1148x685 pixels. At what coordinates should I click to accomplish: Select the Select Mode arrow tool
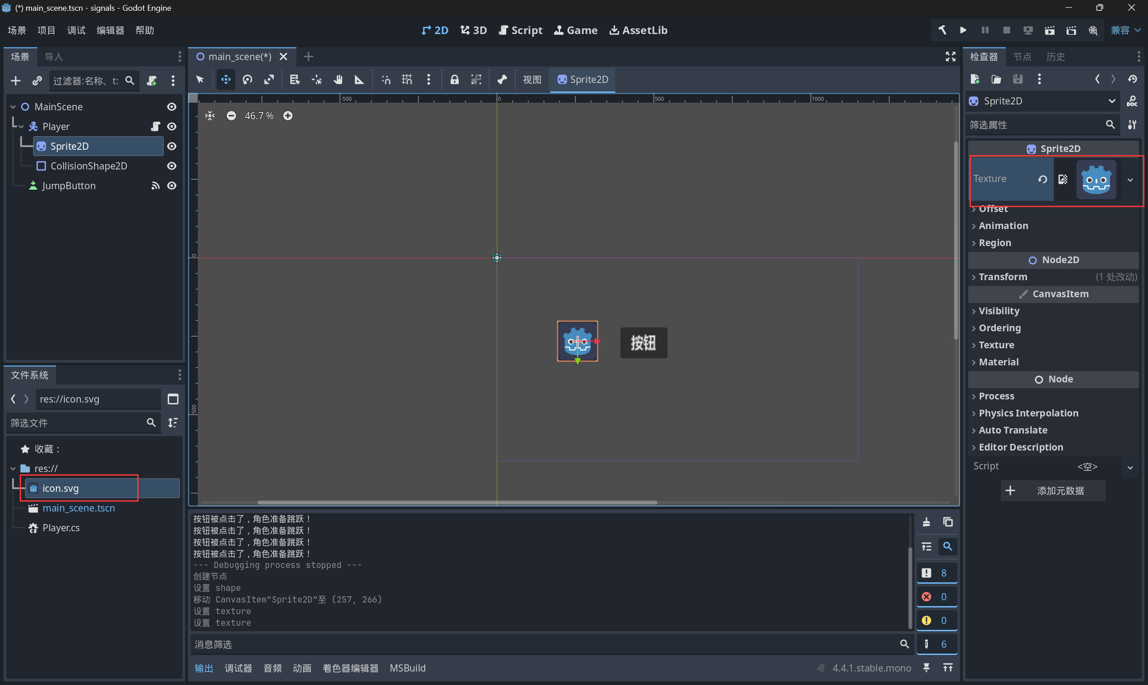pos(200,80)
